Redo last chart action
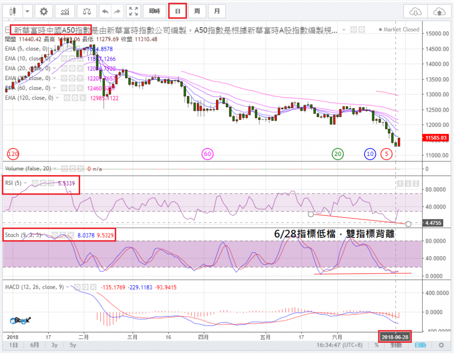The image size is (454, 354). [x=117, y=12]
